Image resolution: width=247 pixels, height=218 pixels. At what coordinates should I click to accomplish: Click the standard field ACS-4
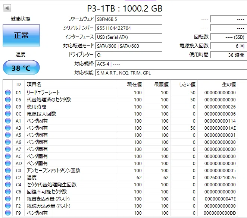(x=171, y=64)
